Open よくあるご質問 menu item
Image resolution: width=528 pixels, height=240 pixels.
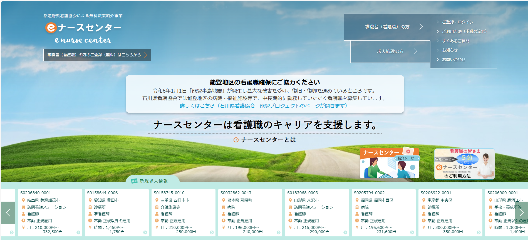click(x=455, y=41)
